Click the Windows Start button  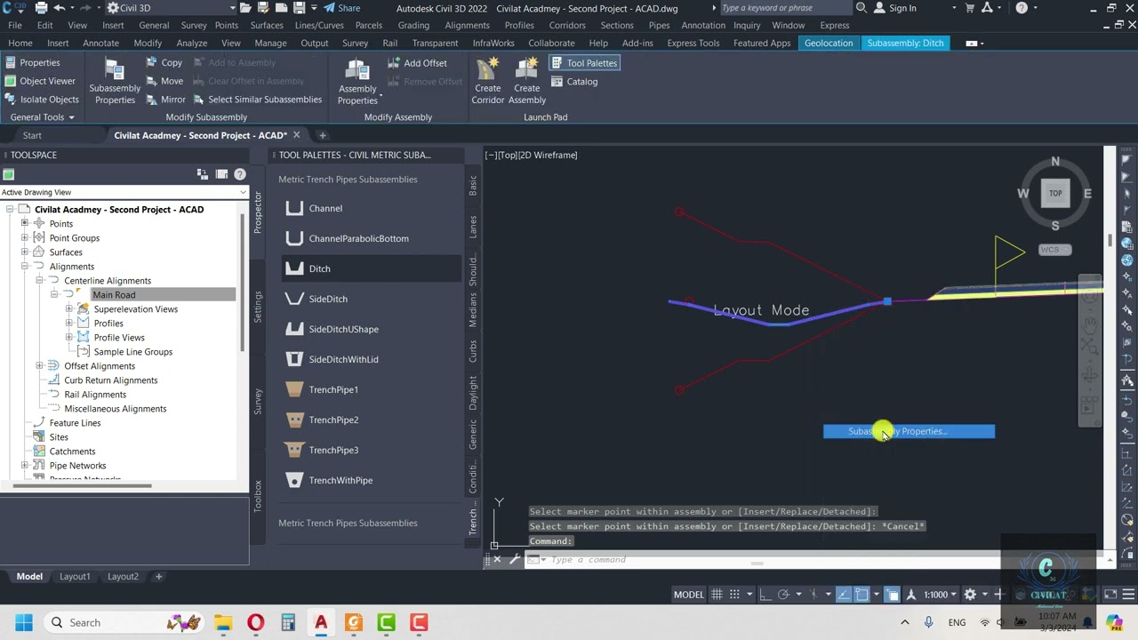point(24,622)
